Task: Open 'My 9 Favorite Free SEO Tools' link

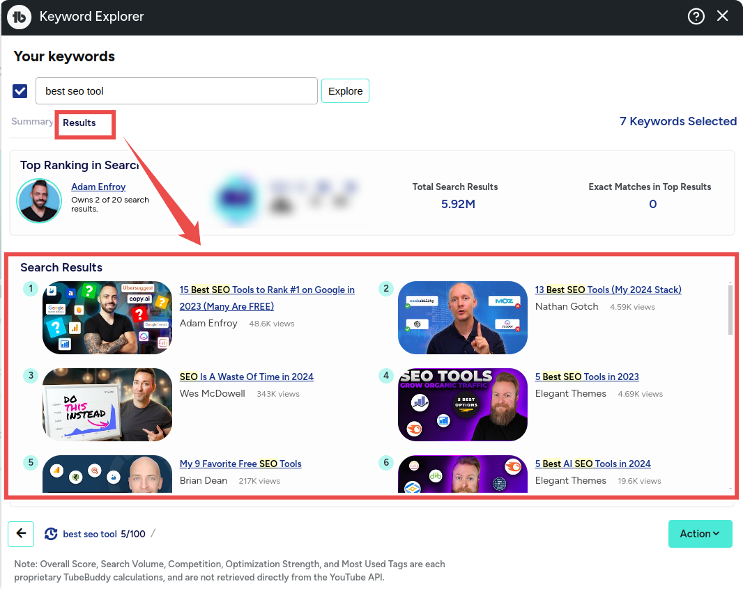Action: 240,464
